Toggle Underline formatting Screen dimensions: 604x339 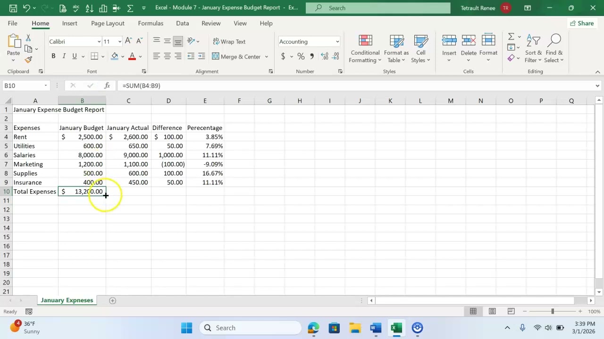(x=74, y=56)
